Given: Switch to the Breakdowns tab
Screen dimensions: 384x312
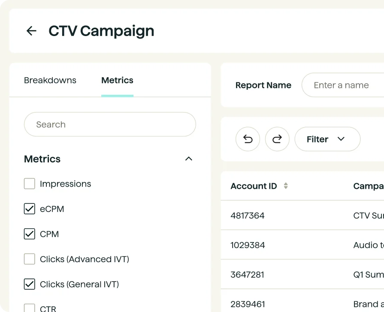Looking at the screenshot, I should 50,80.
